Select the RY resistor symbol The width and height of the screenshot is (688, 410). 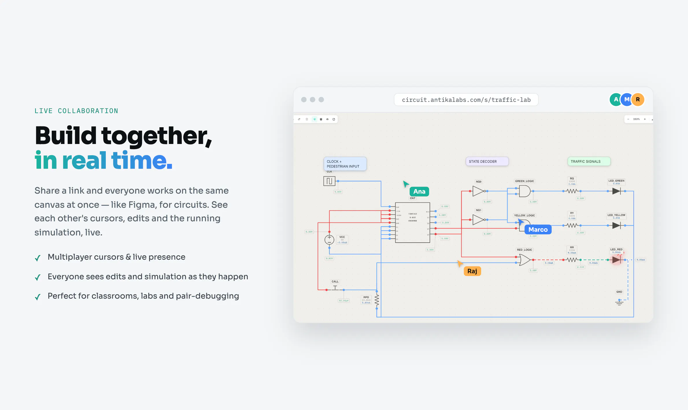[572, 225]
